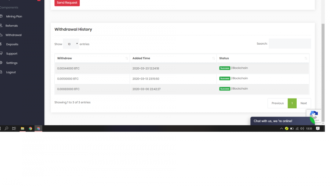The height and width of the screenshot is (186, 330).
Task: Open the show entries count dropdown
Action: point(71,44)
